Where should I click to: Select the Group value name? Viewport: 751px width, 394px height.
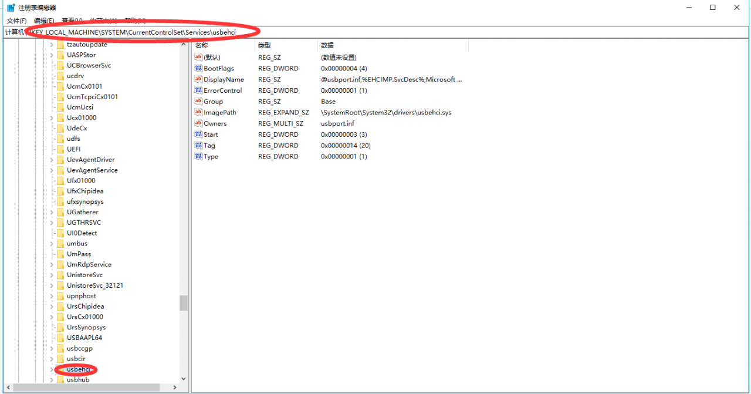click(x=213, y=102)
